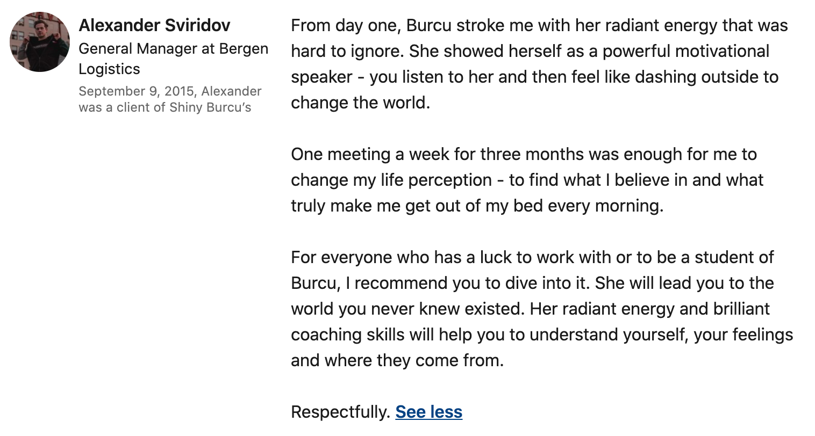Click the 'and where they come from.' line
The width and height of the screenshot is (815, 436).
397,360
